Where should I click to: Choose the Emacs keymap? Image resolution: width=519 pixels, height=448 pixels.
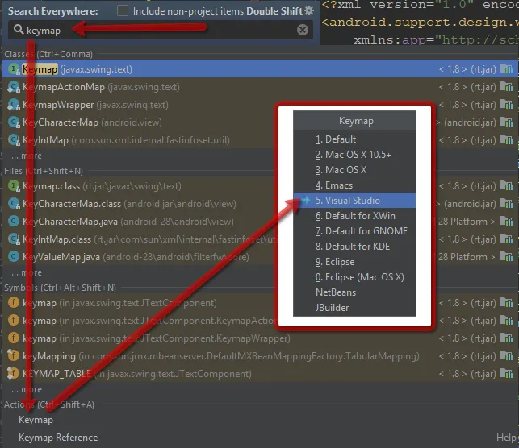click(354, 185)
